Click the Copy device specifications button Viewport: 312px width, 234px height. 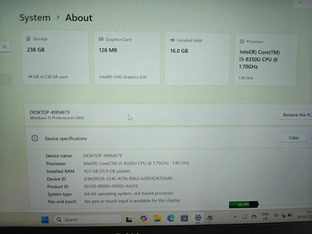[294, 138]
